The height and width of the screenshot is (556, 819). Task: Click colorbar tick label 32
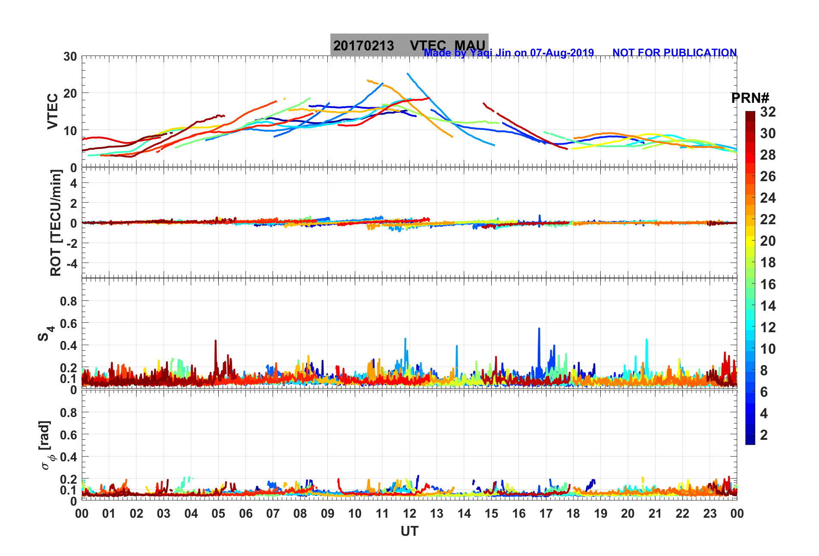[x=768, y=112]
